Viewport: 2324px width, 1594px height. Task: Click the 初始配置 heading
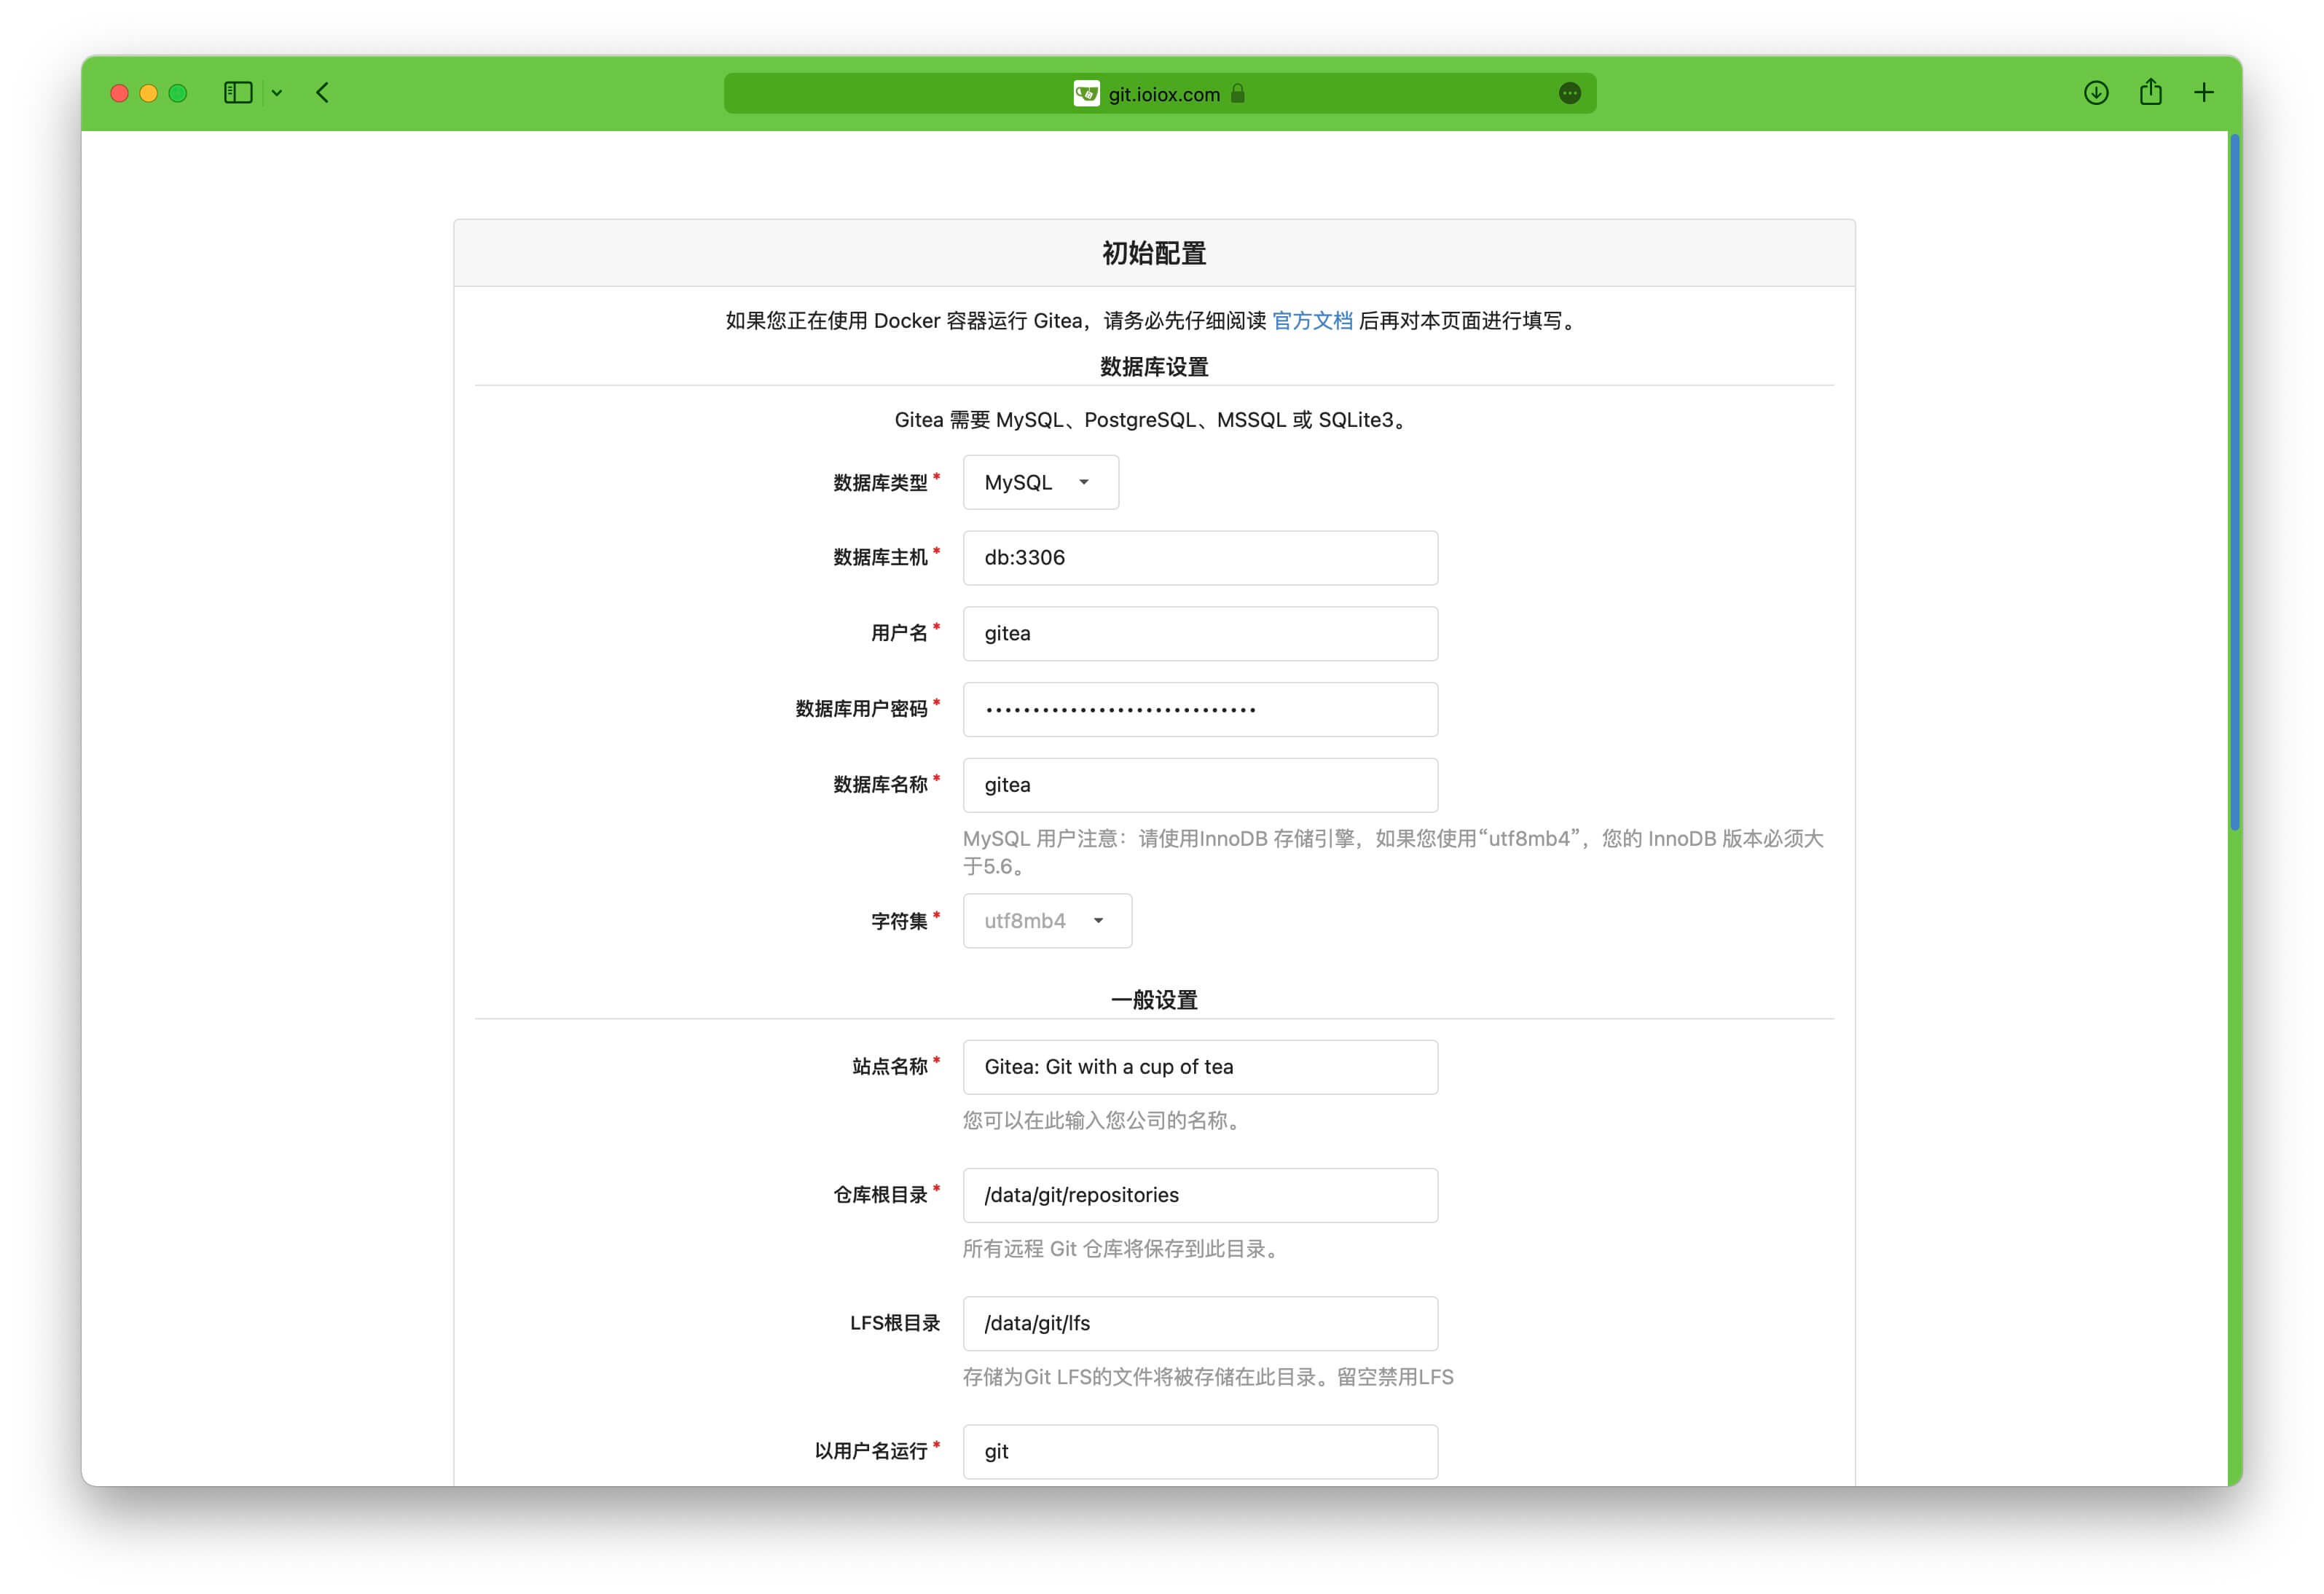point(1154,253)
